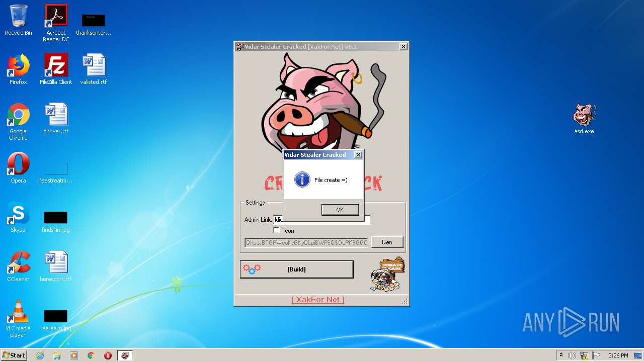Click the 3:26 PM taskbar clock

coord(618,355)
